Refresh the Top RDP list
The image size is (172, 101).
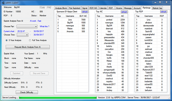(x=163, y=12)
